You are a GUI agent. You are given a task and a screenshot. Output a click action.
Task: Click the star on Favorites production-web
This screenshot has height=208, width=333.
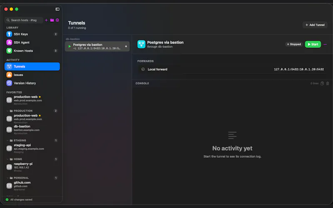point(40,97)
